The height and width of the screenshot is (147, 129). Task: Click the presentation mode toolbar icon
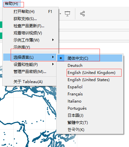67,14
